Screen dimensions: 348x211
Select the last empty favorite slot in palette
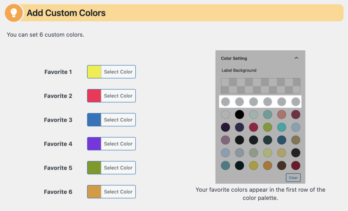296,101
